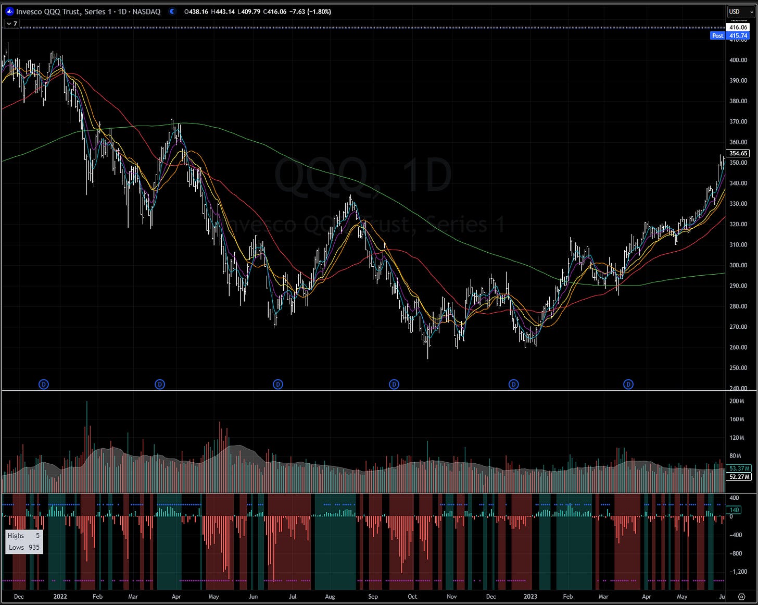Image resolution: width=758 pixels, height=605 pixels.
Task: Click the Lows 935 table row
Action: tap(23, 547)
